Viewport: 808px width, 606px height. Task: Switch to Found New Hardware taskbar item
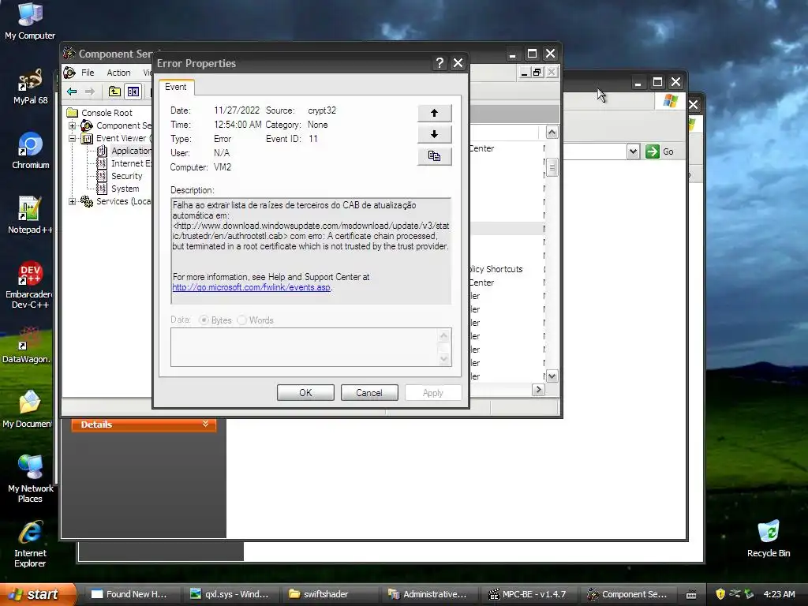point(130,594)
